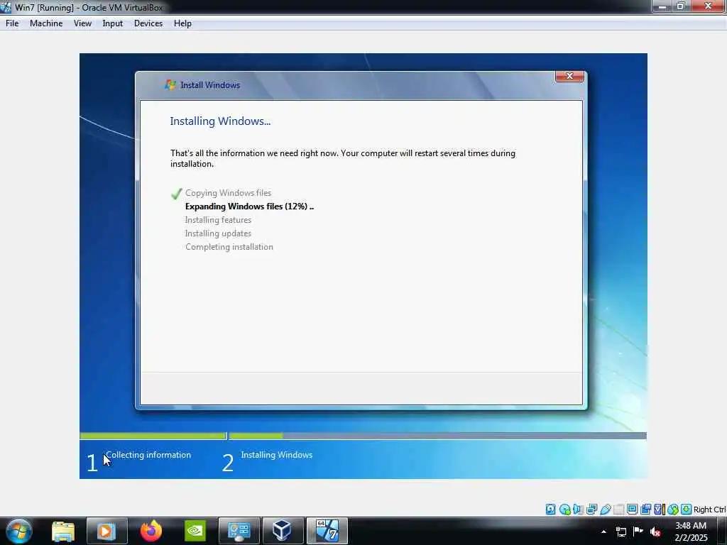Image resolution: width=727 pixels, height=545 pixels.
Task: Click the Install Windows flag icon in title
Action: [170, 85]
